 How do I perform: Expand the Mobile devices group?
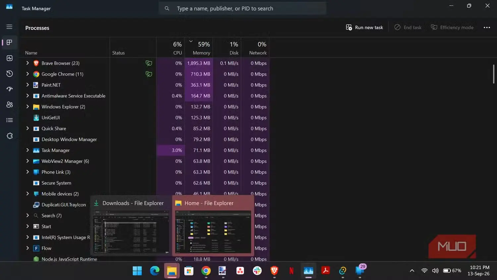tap(28, 194)
